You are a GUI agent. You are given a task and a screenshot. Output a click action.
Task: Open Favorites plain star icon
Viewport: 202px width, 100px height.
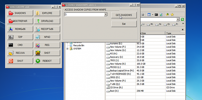172,15
